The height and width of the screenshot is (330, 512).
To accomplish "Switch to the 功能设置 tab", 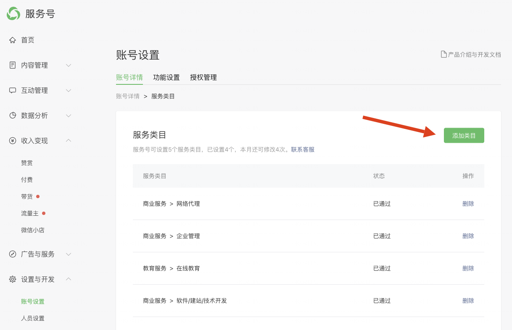I will click(166, 77).
